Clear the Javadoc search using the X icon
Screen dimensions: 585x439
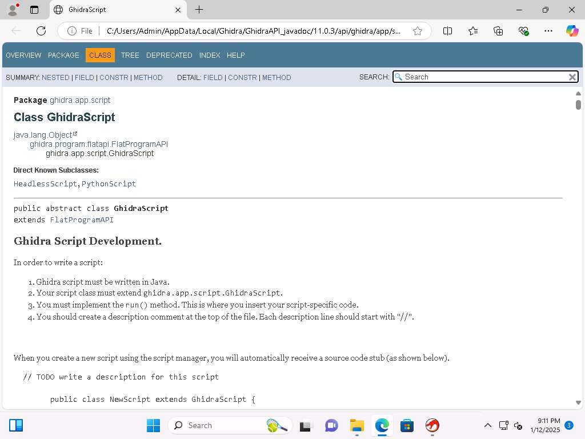(x=572, y=77)
